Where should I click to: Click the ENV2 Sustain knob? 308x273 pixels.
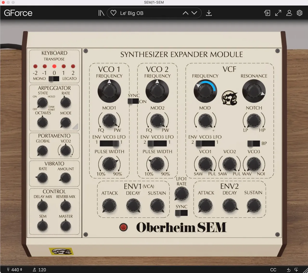tap(254, 206)
